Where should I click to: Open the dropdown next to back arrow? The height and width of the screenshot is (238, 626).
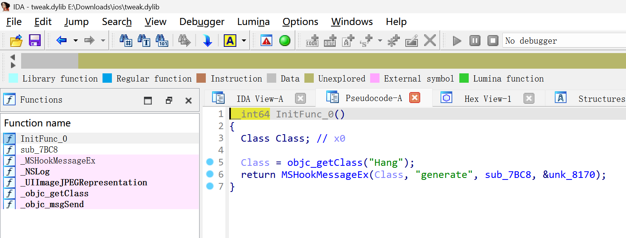[x=76, y=41]
